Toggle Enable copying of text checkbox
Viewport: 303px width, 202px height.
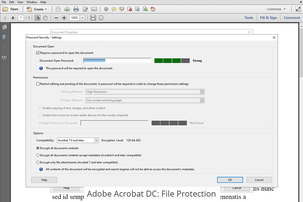point(41,108)
